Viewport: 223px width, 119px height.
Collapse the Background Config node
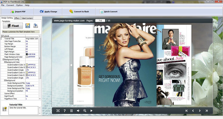pyautogui.click(x=4, y=59)
